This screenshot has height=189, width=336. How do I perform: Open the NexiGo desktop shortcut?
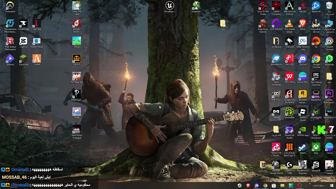coord(303,7)
